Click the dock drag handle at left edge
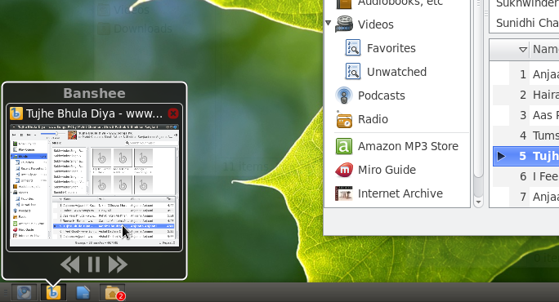The height and width of the screenshot is (302, 559). point(5,293)
